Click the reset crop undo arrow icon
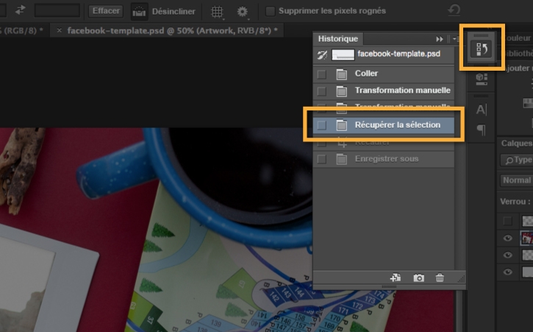This screenshot has width=533, height=332. pyautogui.click(x=454, y=10)
